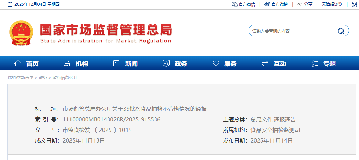The image size is (359, 160).
Task: Open the 新闻 navigation menu item
Action: tap(131, 63)
